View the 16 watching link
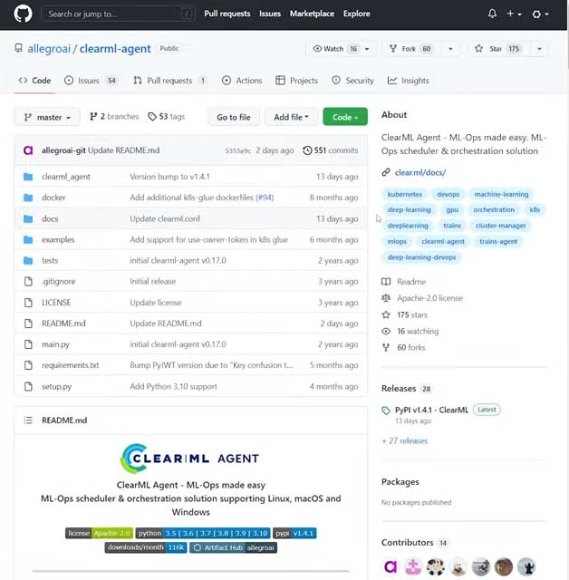The image size is (569, 580). 418,331
